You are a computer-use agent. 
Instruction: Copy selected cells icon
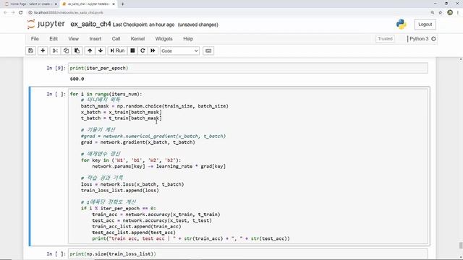tap(66, 51)
